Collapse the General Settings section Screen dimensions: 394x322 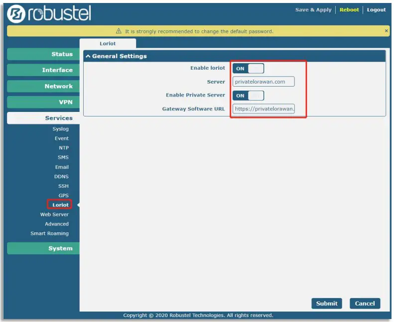point(88,56)
